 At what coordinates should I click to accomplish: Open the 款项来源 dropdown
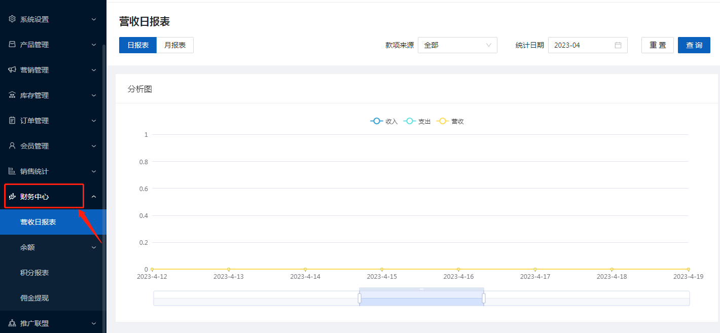pos(457,45)
